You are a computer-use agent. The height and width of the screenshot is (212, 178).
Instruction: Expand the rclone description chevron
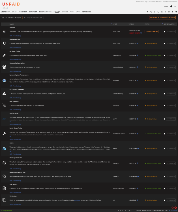point(10,152)
